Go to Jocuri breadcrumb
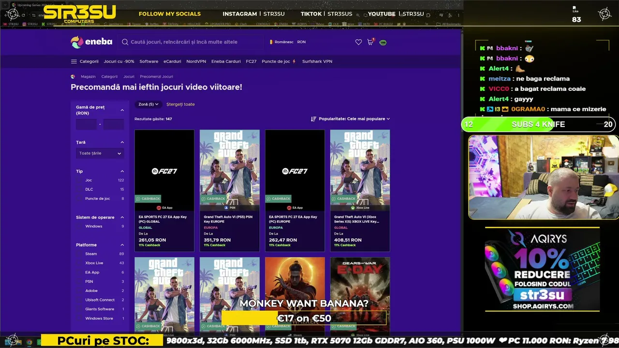The width and height of the screenshot is (619, 348). point(129,76)
